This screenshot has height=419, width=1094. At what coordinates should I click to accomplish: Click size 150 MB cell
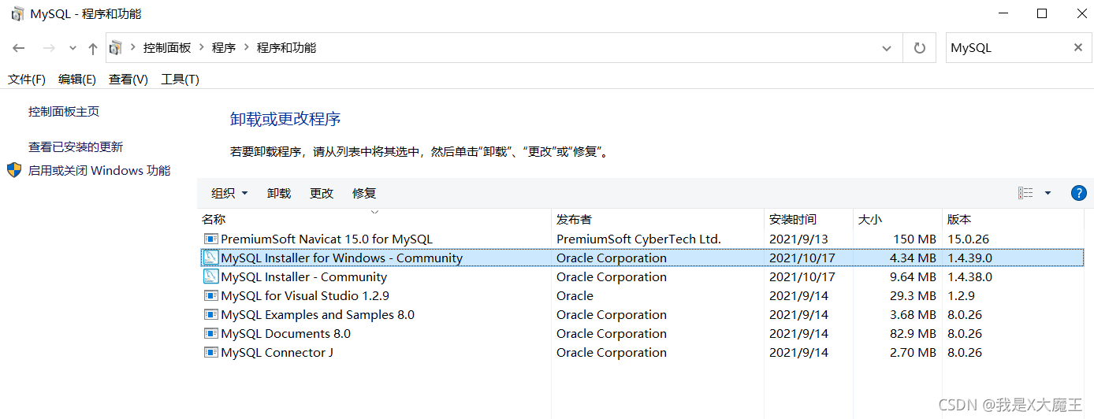click(x=914, y=239)
